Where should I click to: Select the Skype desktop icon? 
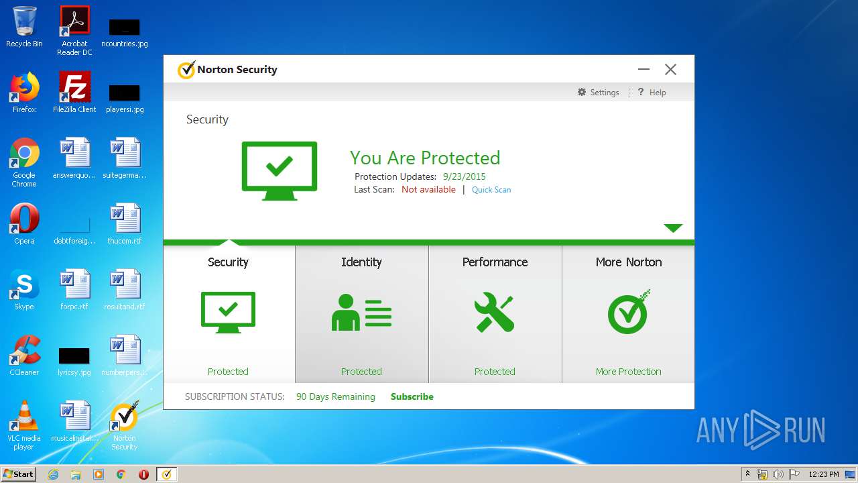coord(24,290)
